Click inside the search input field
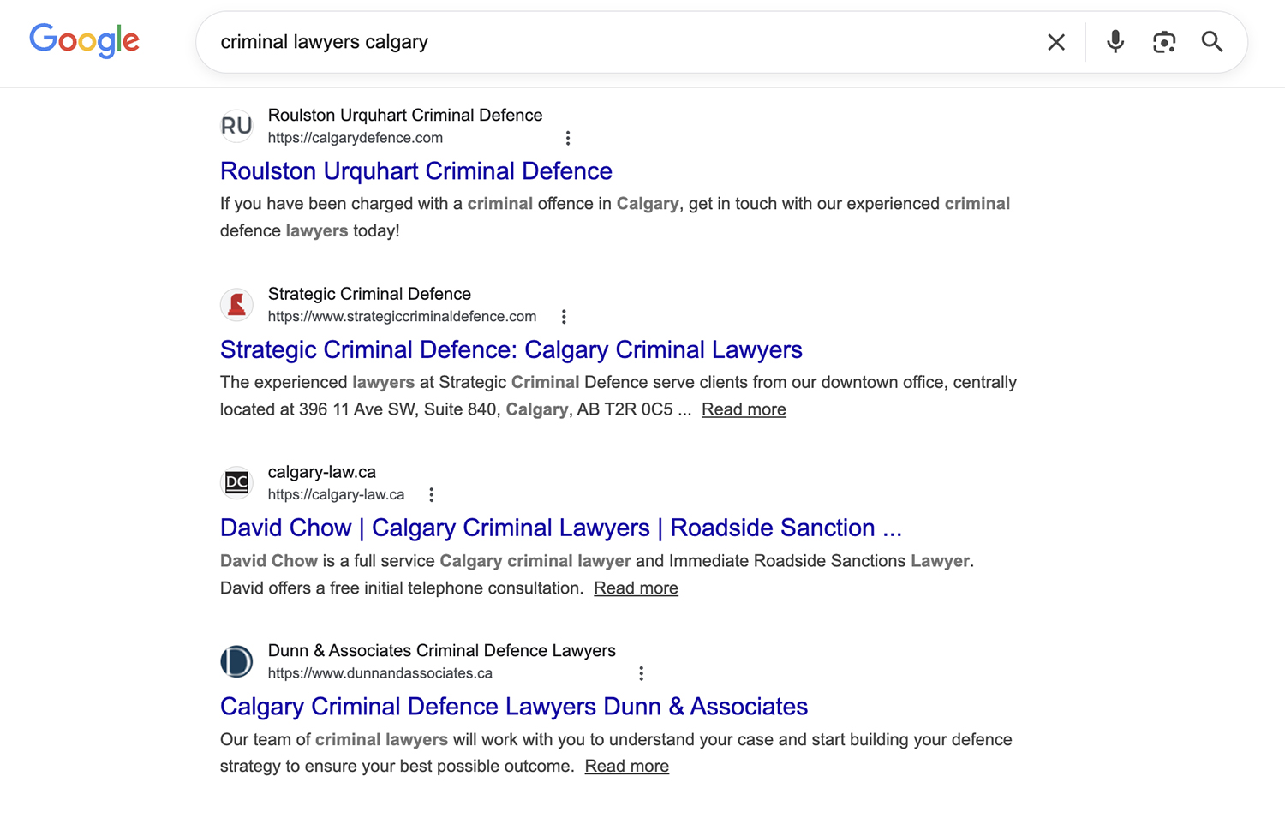Viewport: 1285px width, 818px height. [600, 41]
